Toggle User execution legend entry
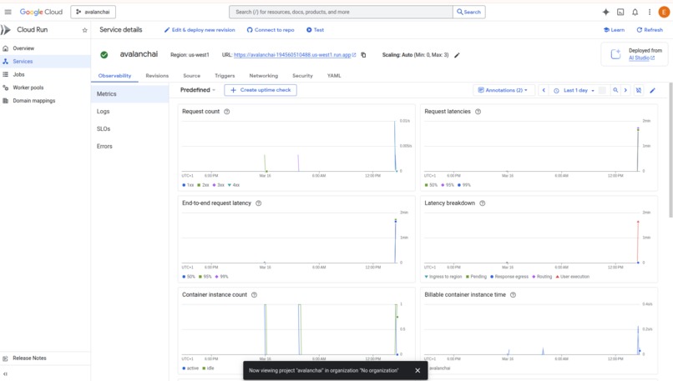 coord(573,277)
